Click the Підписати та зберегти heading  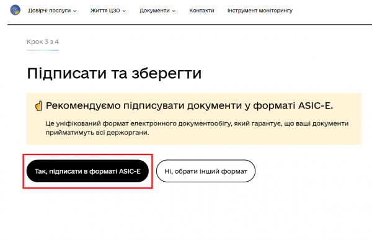(114, 73)
